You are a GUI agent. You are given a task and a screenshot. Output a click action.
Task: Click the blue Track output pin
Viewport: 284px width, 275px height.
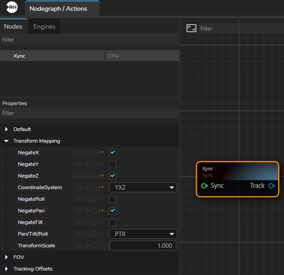pos(271,186)
